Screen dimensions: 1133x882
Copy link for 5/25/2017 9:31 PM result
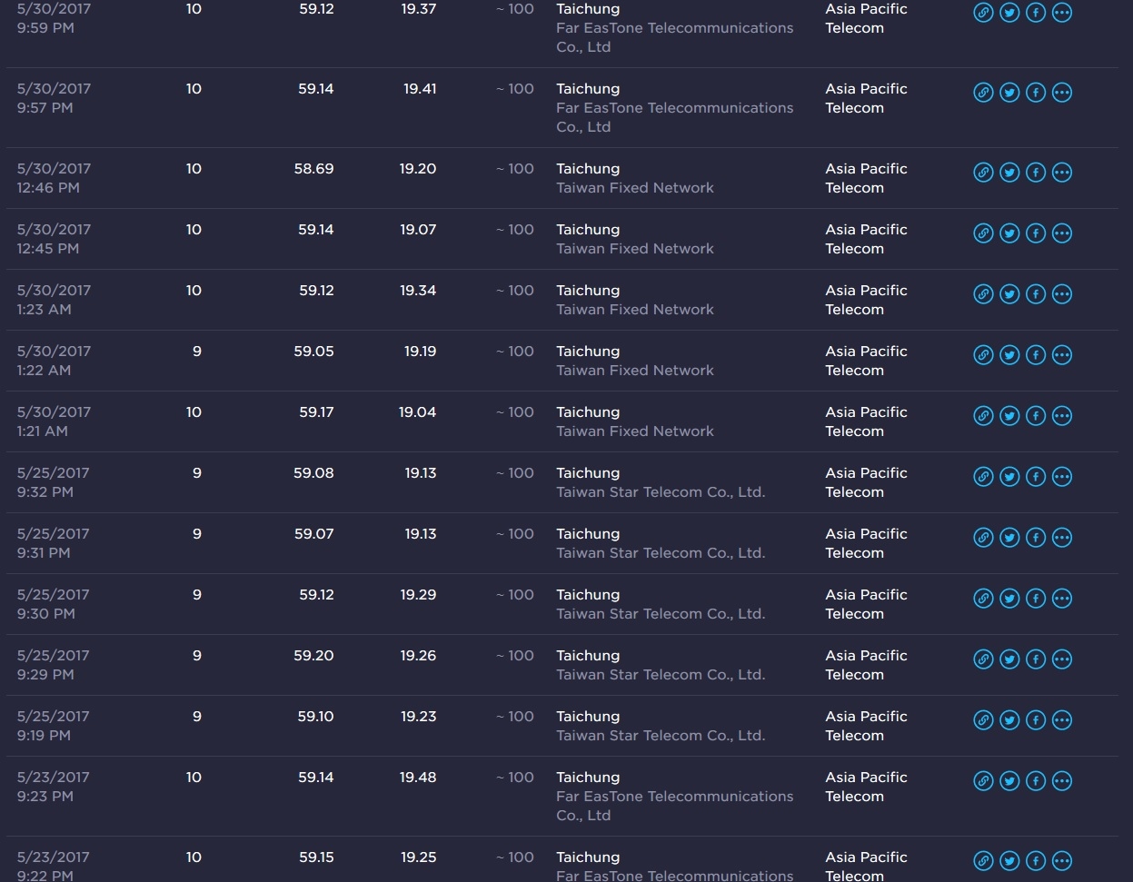click(x=983, y=538)
